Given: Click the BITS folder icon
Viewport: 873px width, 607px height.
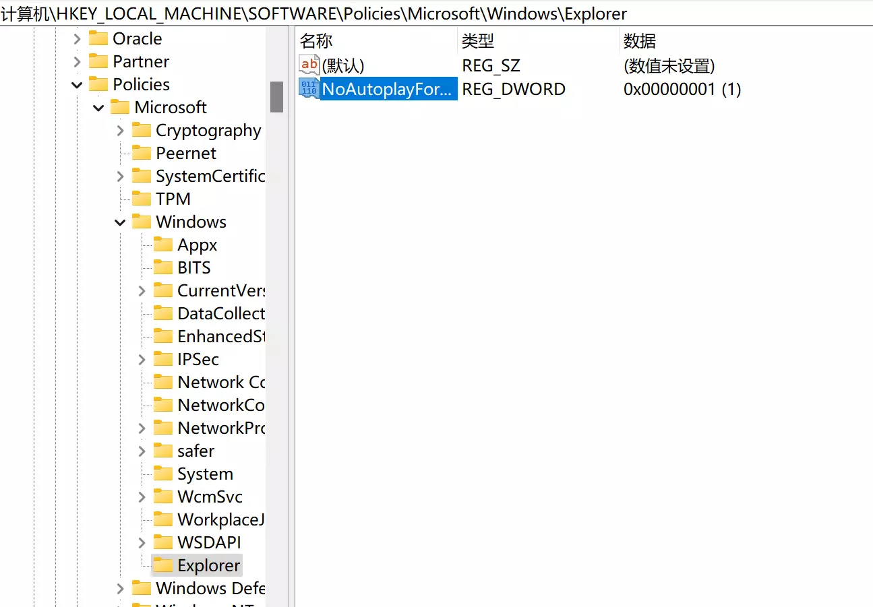Looking at the screenshot, I should coord(163,267).
